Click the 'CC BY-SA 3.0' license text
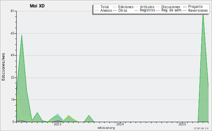212x131 pixels. [201, 128]
